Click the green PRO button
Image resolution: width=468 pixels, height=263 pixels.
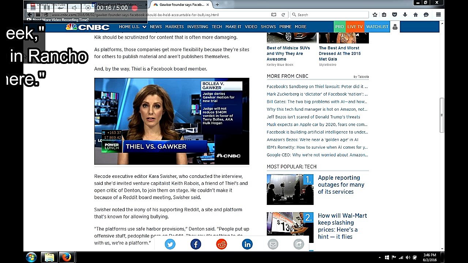(340, 27)
